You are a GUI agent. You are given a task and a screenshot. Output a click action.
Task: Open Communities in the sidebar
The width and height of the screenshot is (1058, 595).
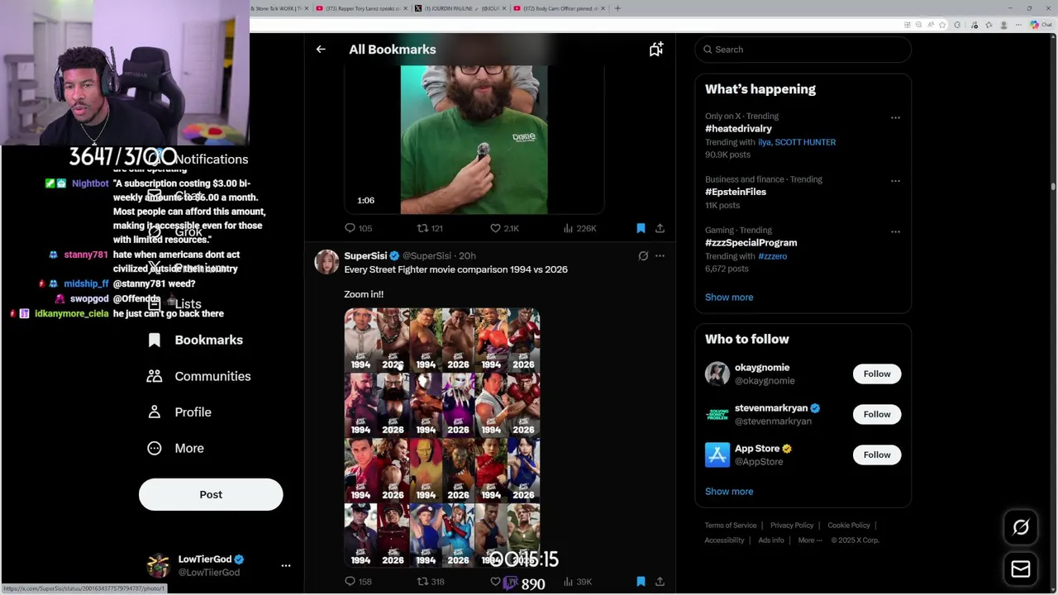pos(198,376)
